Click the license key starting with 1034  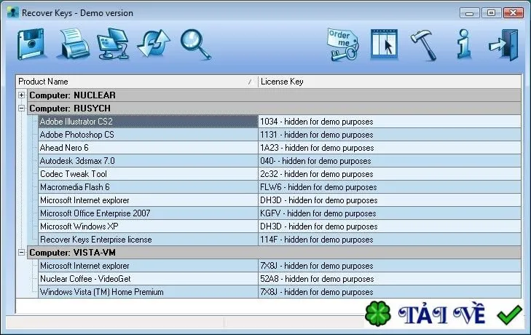(390, 122)
